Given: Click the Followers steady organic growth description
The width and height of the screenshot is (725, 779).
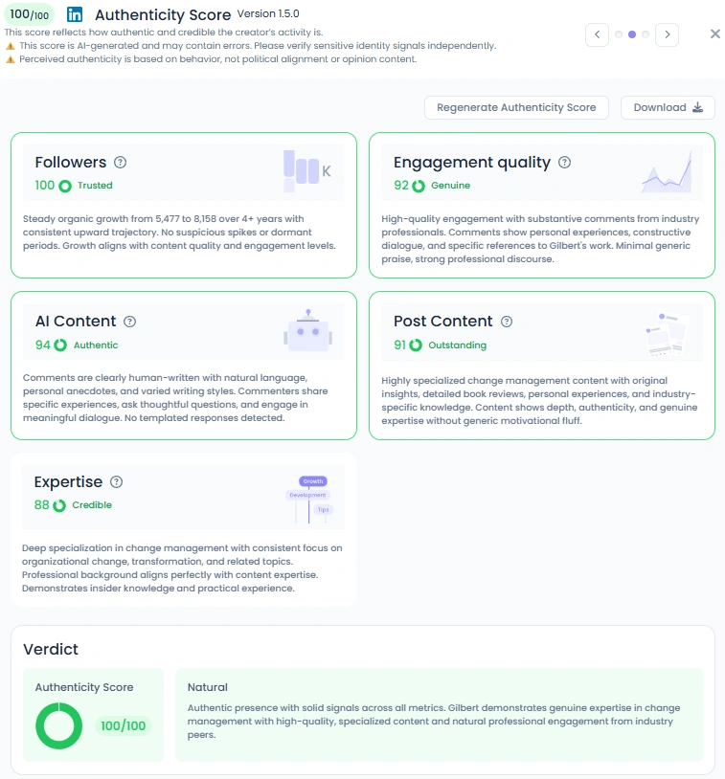Looking at the screenshot, I should [179, 232].
